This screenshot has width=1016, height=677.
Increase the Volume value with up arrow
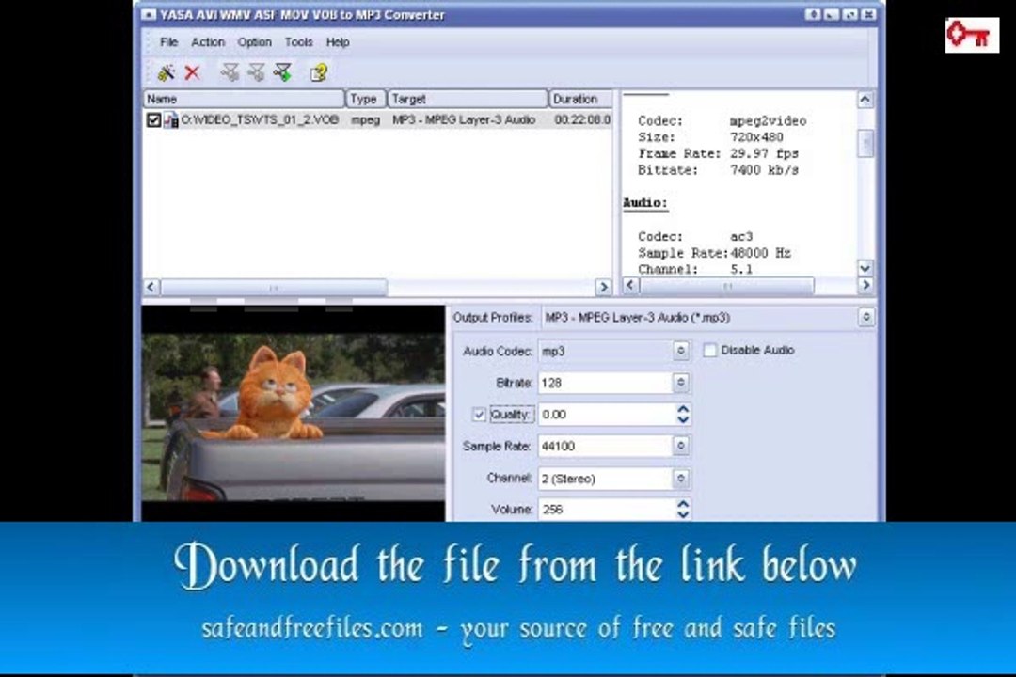(x=682, y=503)
